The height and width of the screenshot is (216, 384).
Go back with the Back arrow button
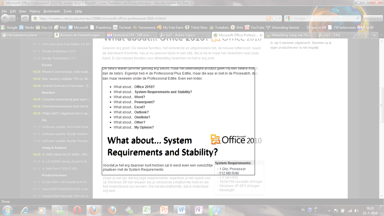click(x=5, y=18)
